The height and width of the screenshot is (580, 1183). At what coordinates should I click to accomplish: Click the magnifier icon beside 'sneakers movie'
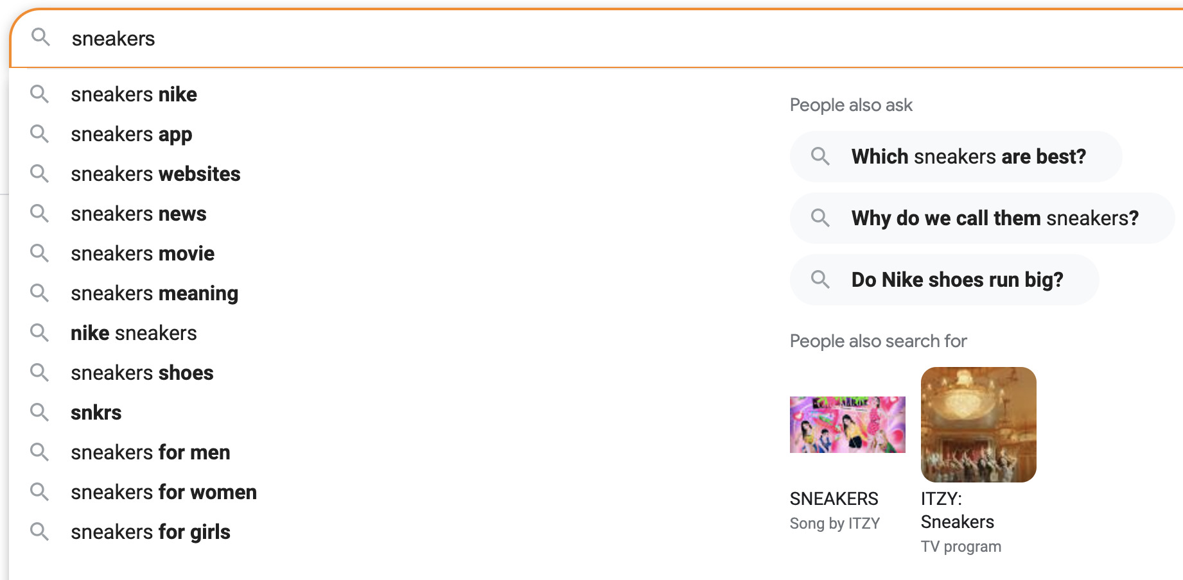click(x=40, y=253)
